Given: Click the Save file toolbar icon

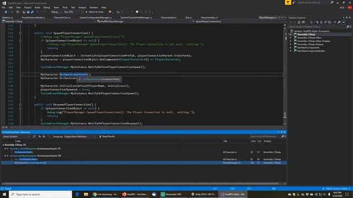Looking at the screenshot, I should click(x=28, y=12).
